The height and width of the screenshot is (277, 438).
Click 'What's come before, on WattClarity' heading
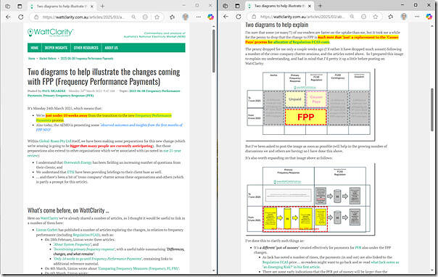pos(68,210)
